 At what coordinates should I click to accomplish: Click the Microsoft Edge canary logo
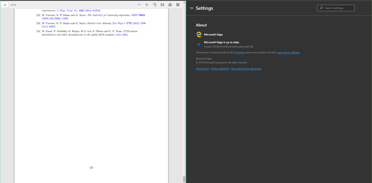(x=199, y=35)
